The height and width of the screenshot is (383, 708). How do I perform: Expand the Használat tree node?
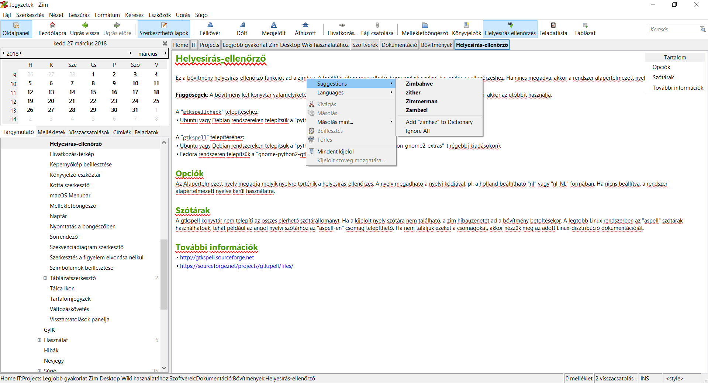(x=39, y=340)
